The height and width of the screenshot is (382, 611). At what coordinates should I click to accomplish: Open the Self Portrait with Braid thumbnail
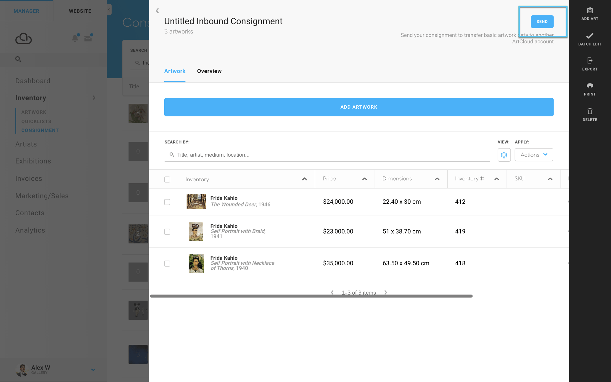pyautogui.click(x=196, y=232)
